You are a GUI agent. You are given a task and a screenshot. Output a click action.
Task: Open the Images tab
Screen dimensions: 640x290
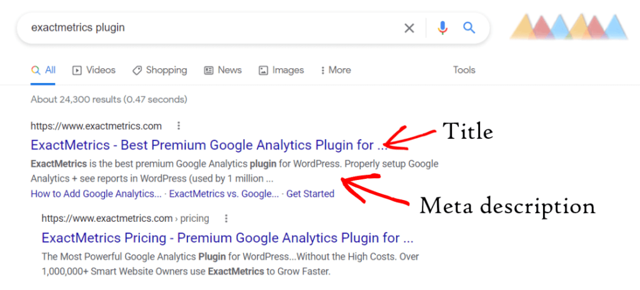(x=281, y=70)
